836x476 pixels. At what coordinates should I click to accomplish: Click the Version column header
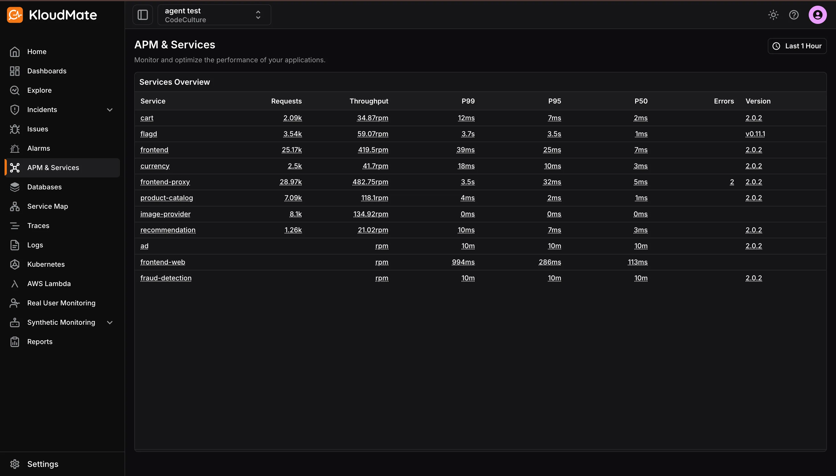[x=758, y=101]
